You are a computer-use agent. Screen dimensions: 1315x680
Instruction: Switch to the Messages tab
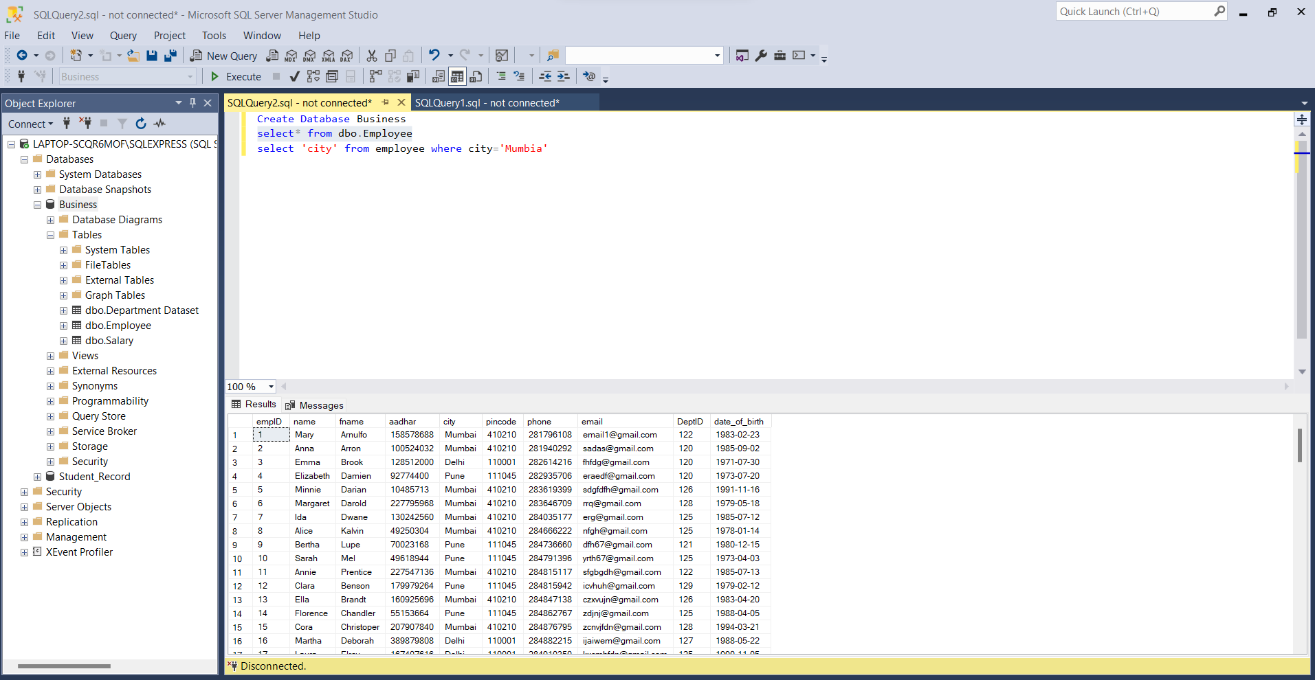(320, 405)
